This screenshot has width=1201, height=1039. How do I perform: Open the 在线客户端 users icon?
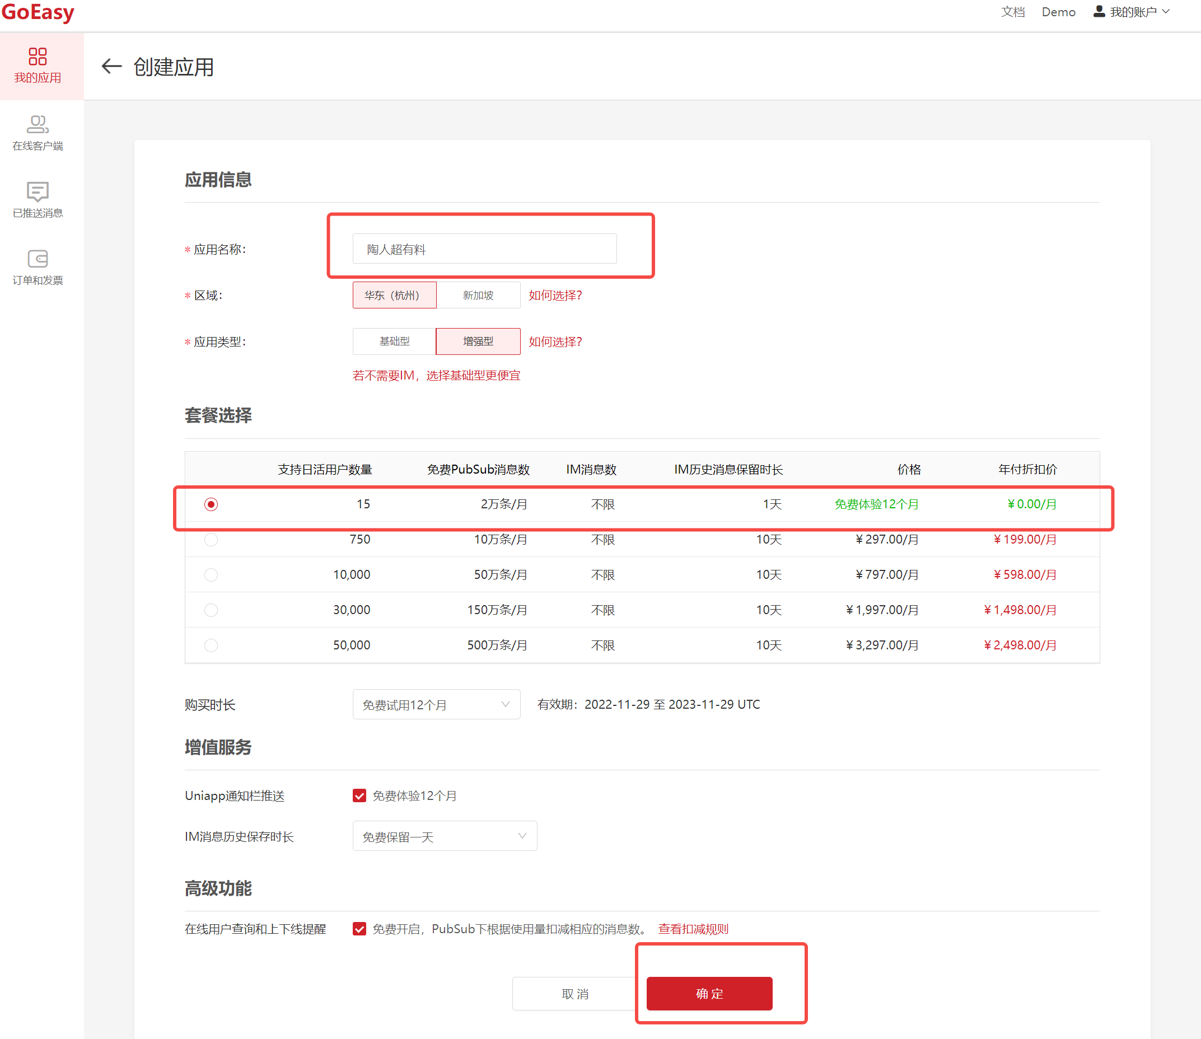pyautogui.click(x=38, y=124)
